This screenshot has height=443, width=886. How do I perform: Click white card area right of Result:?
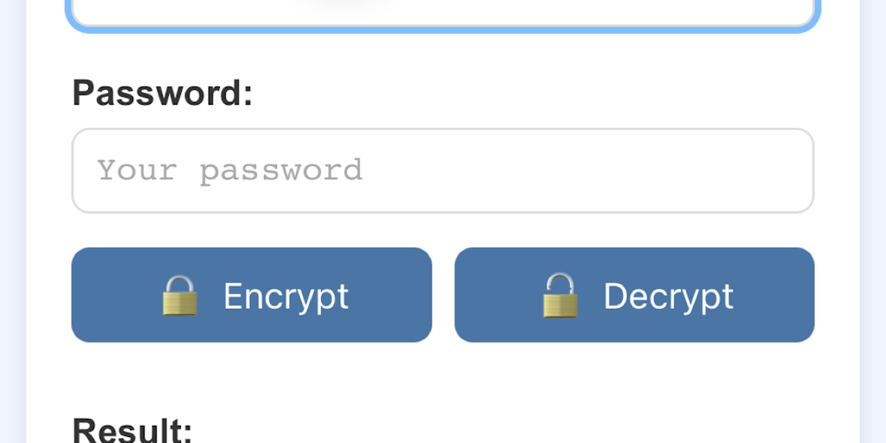[509, 429]
